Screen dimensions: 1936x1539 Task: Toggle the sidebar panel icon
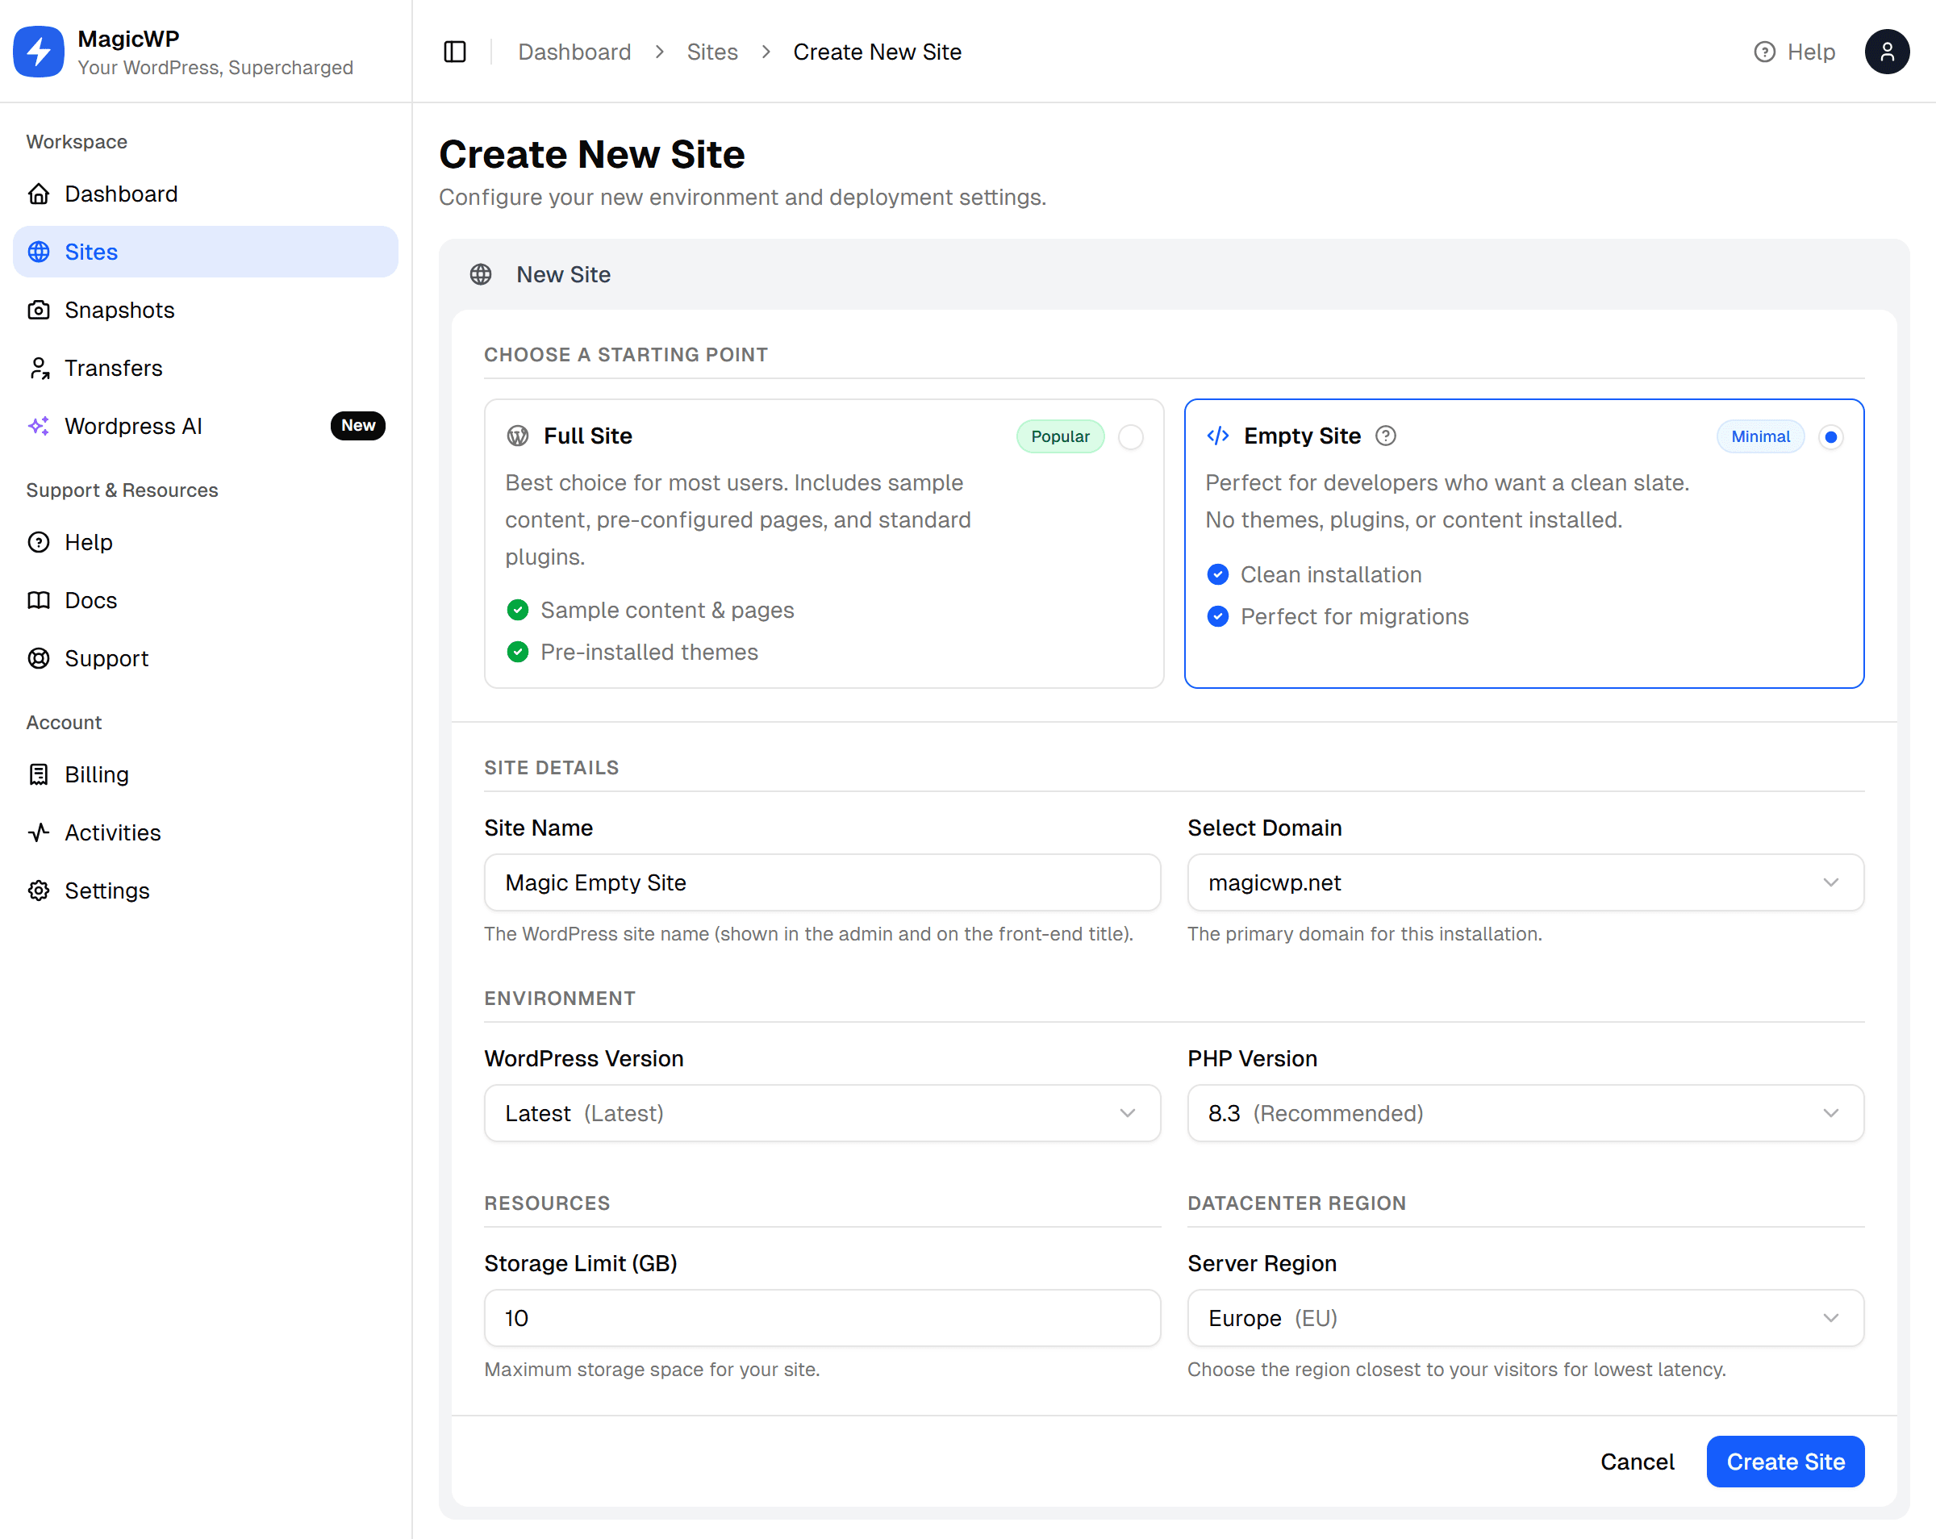(455, 52)
